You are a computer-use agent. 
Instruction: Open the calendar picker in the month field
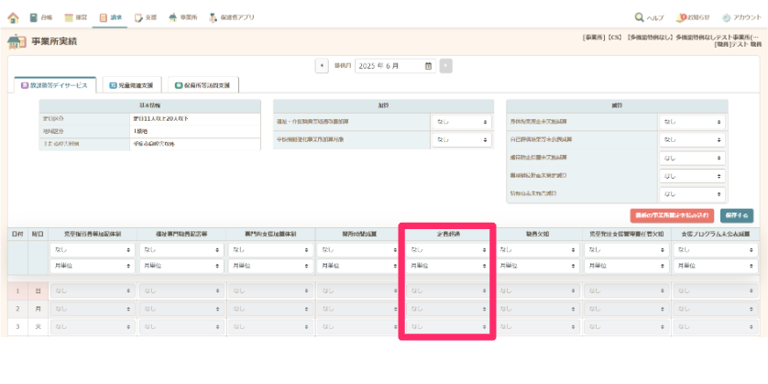(428, 66)
